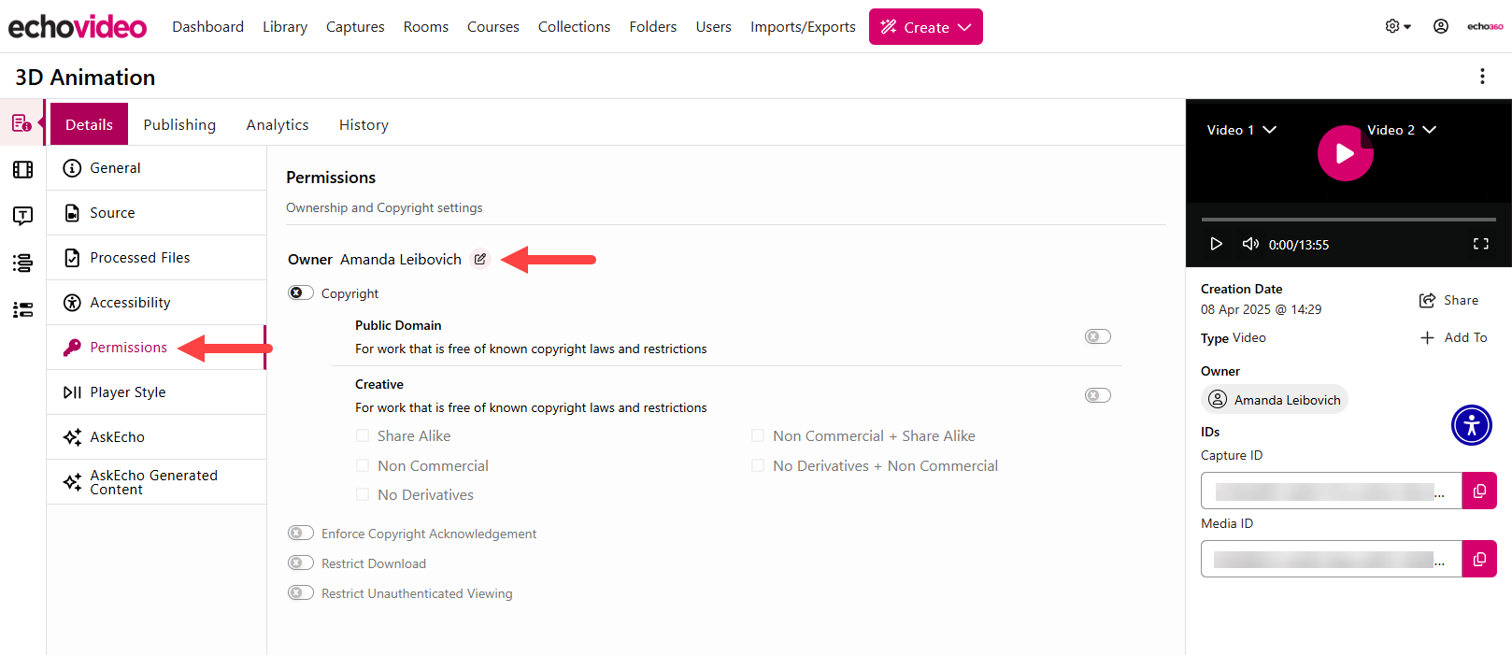
Task: Open the Library menu
Action: 285,26
